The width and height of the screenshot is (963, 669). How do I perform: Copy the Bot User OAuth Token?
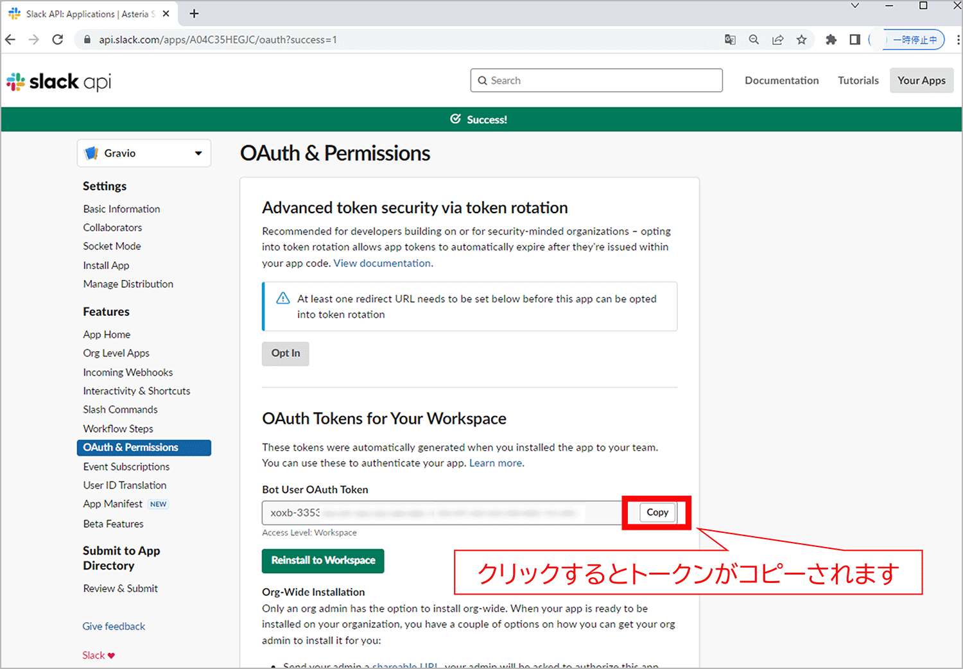(x=657, y=512)
